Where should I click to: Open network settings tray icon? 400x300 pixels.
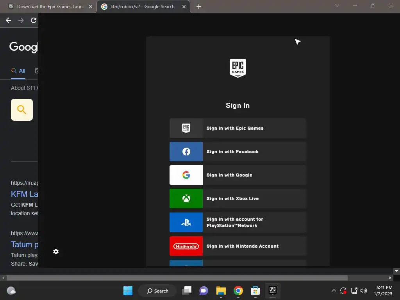[354, 291]
